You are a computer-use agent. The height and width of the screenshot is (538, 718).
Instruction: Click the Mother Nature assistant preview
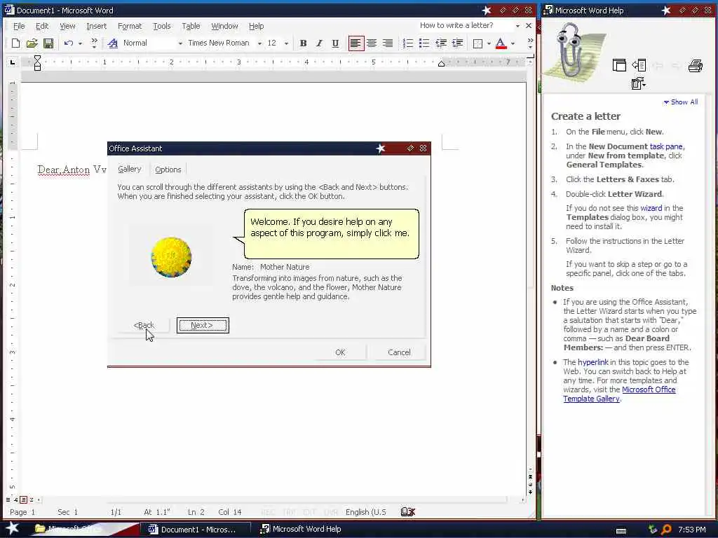pyautogui.click(x=171, y=257)
